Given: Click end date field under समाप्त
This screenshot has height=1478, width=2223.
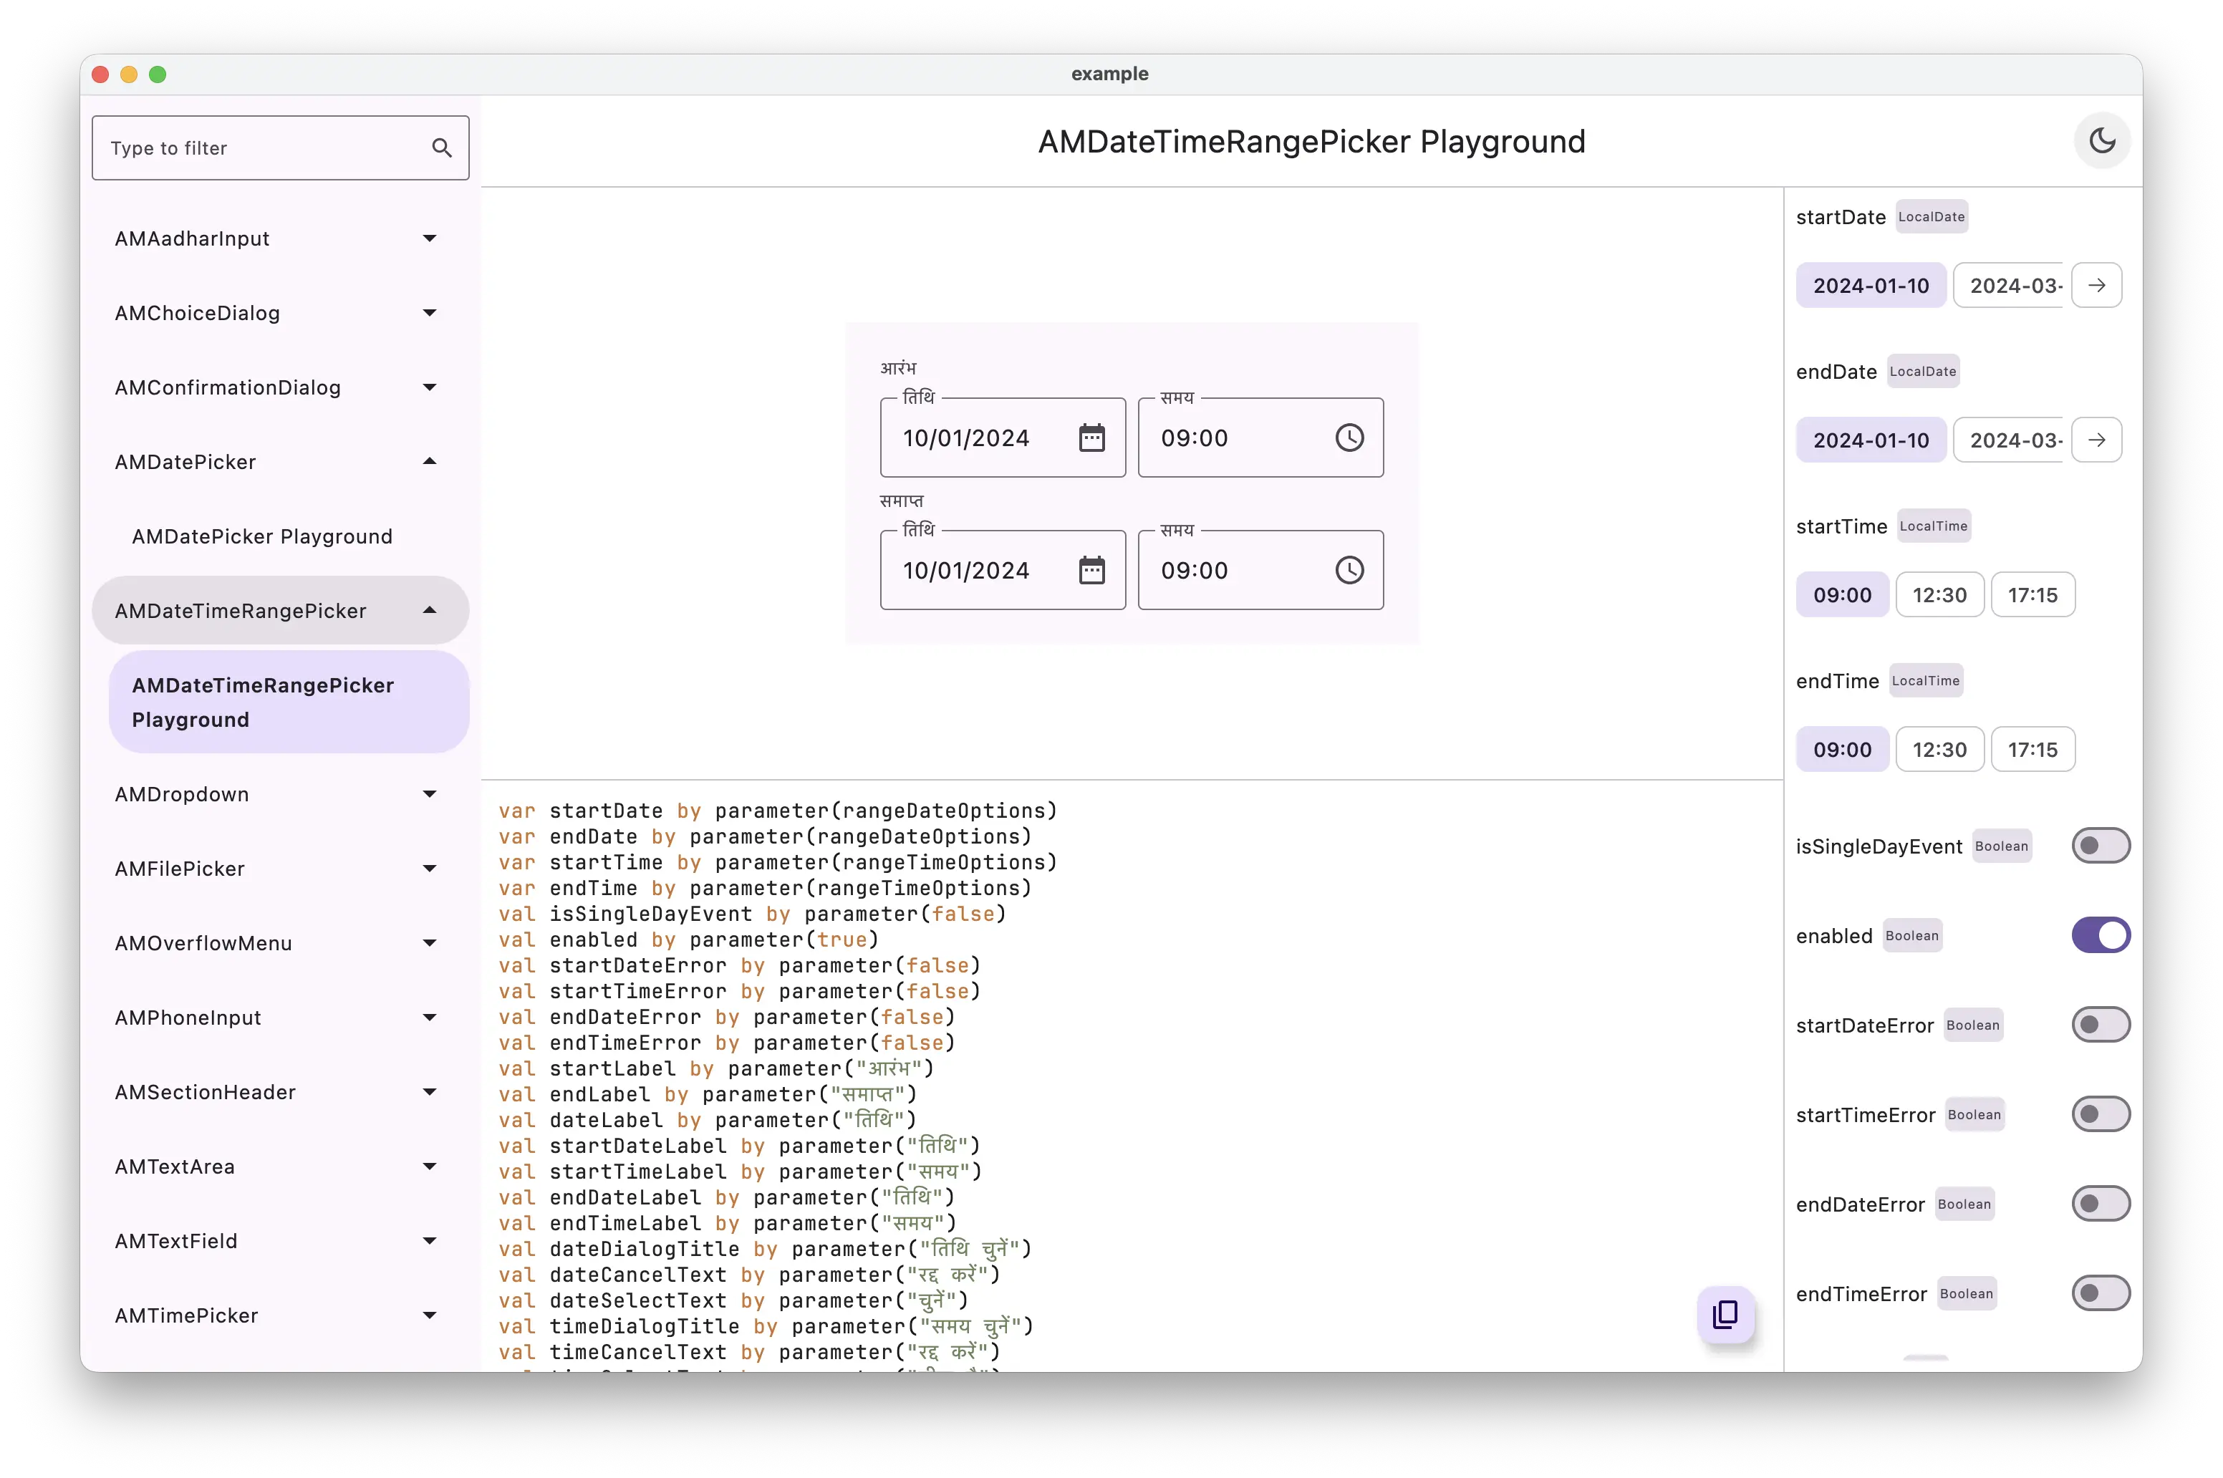Looking at the screenshot, I should [1002, 570].
